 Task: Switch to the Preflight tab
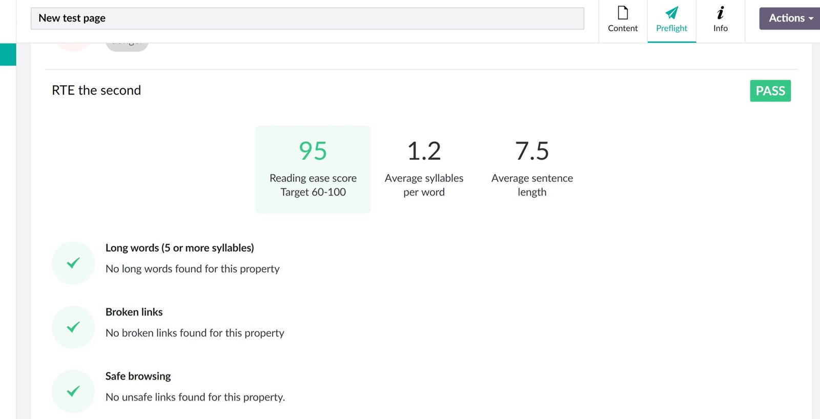(x=671, y=21)
